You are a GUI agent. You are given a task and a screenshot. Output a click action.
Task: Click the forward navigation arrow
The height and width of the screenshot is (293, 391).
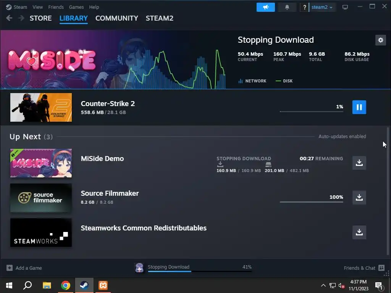point(21,18)
